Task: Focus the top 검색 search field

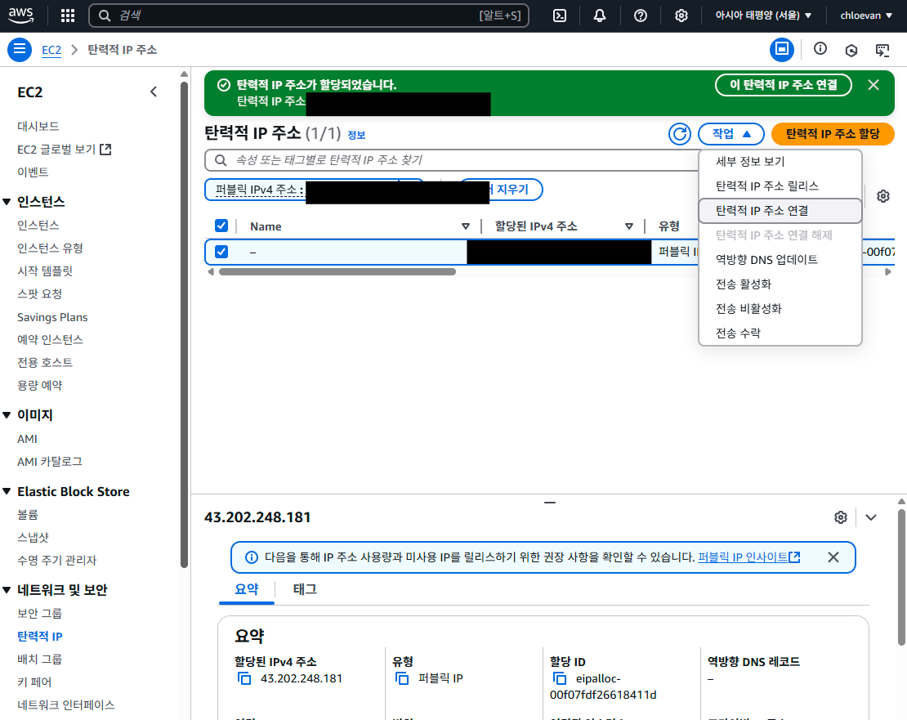Action: tap(308, 16)
